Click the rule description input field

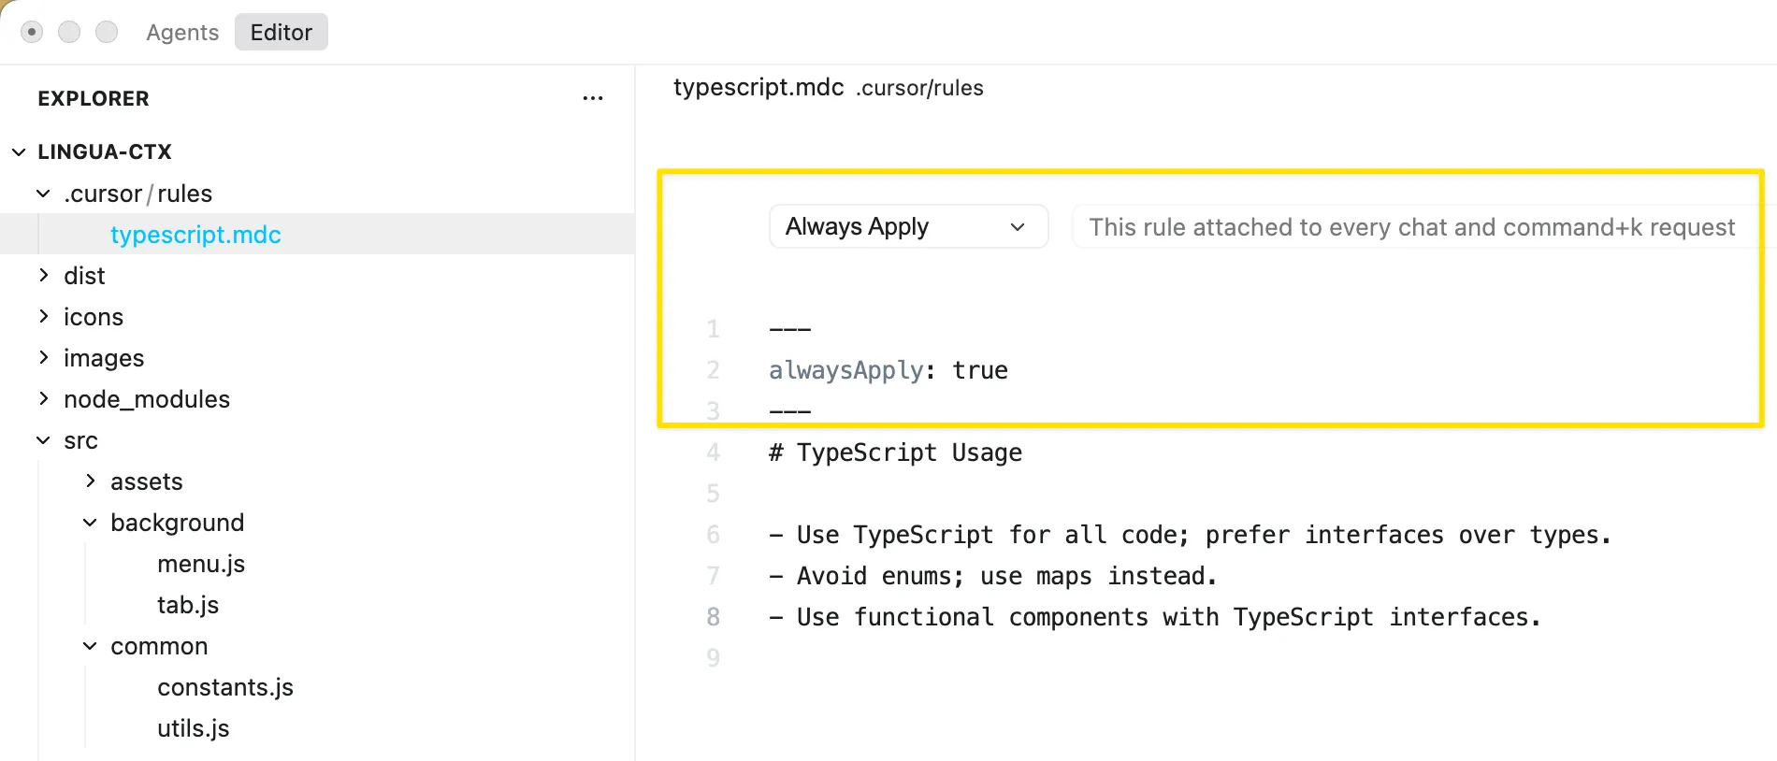[1412, 227]
